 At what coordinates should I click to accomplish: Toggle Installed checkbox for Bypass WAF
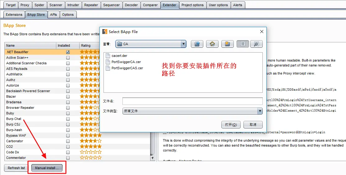[x=68, y=135]
